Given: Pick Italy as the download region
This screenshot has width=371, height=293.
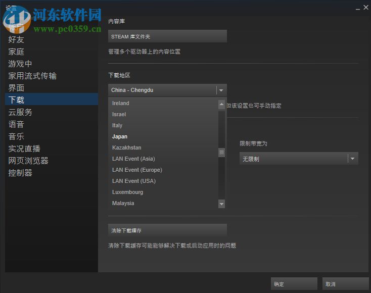Looking at the screenshot, I should (x=163, y=125).
